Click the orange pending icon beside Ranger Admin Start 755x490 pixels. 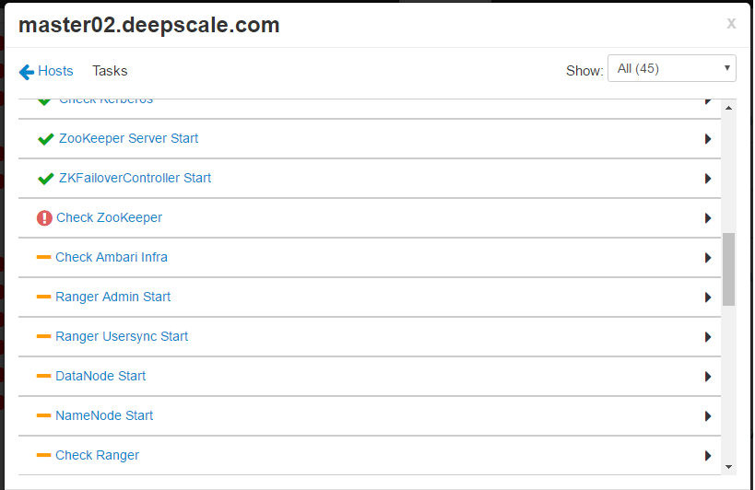coord(43,297)
